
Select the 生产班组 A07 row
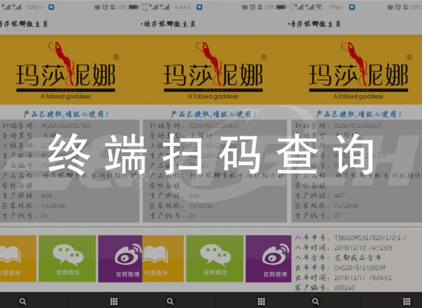coord(320,196)
